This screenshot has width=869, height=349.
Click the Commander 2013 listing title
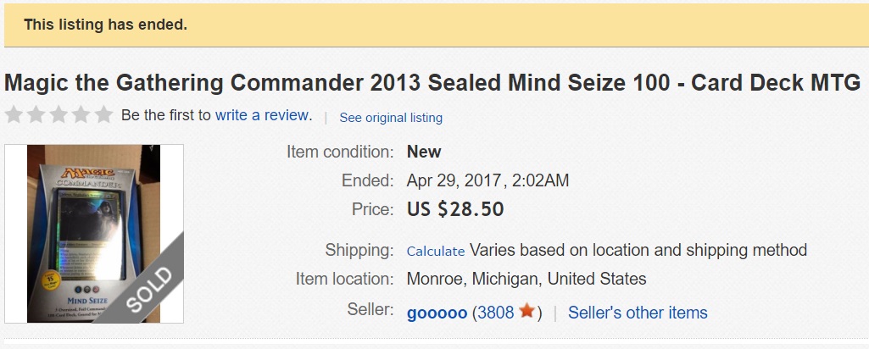click(432, 83)
